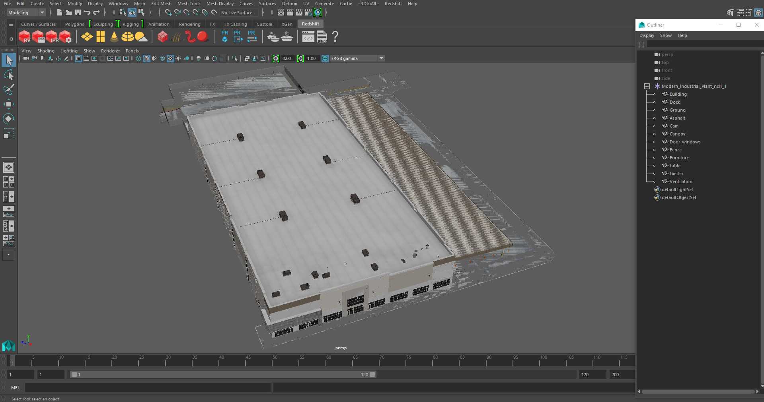Viewport: 764px width, 402px height.
Task: Switch to the Polygons shelf tab
Action: point(74,24)
